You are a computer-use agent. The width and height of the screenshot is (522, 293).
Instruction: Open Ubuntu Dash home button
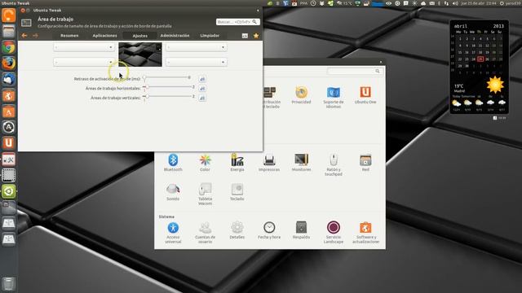(x=9, y=15)
